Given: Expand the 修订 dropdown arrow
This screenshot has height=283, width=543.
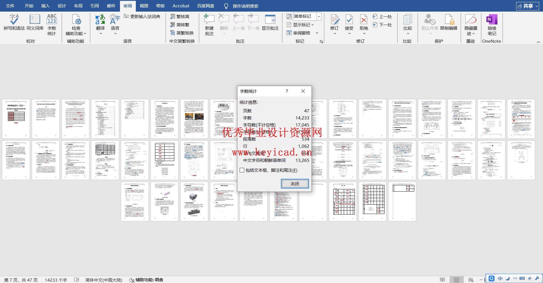Looking at the screenshot, I should (335, 34).
